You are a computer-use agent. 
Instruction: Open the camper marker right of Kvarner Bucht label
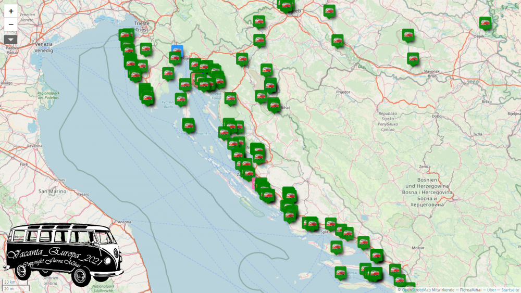tap(181, 99)
